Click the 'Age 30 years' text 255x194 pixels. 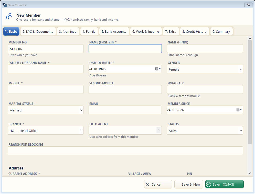tap(98, 75)
